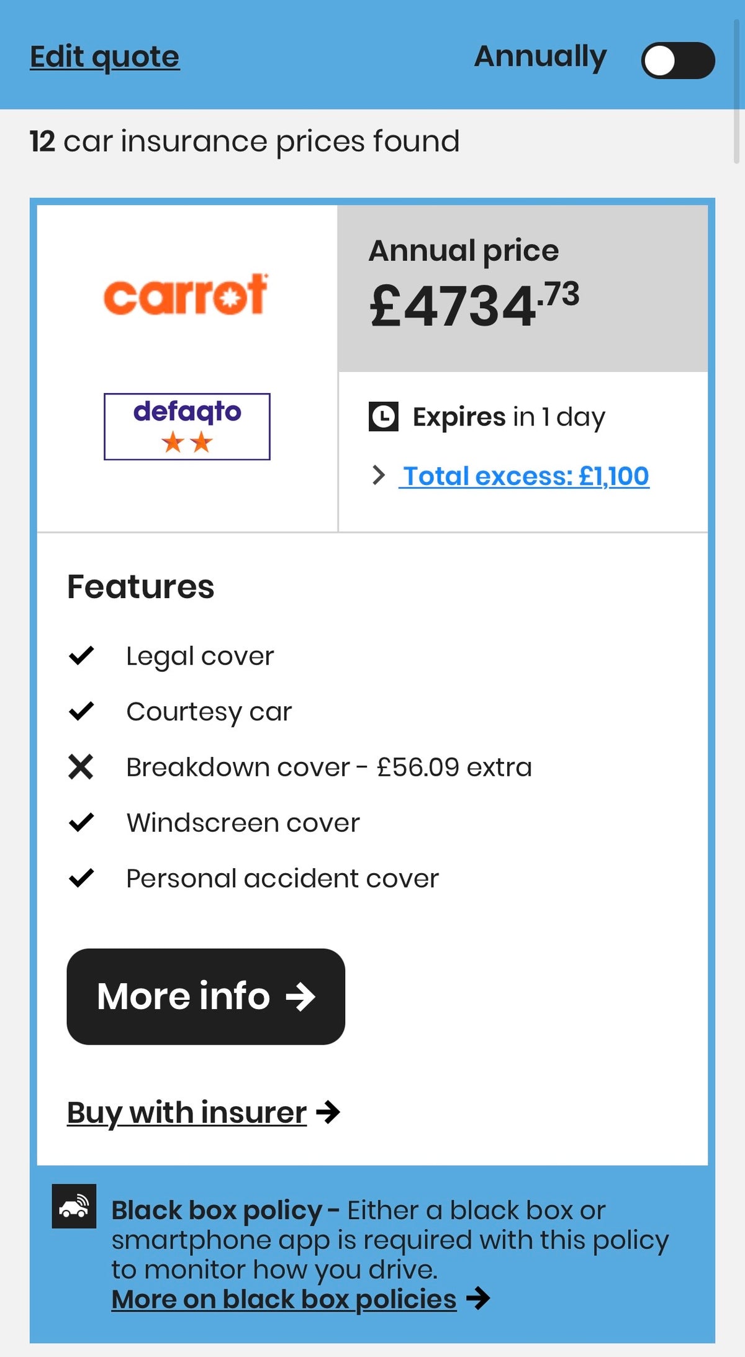Click the black box car icon

tap(74, 1206)
